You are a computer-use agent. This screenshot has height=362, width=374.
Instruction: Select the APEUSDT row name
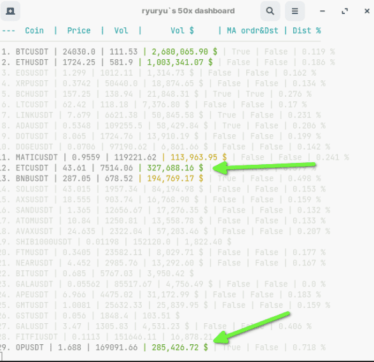[x=32, y=295]
